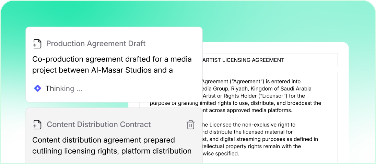
Task: Click the document icon beside Content Distribution Contract
Action: 37,125
